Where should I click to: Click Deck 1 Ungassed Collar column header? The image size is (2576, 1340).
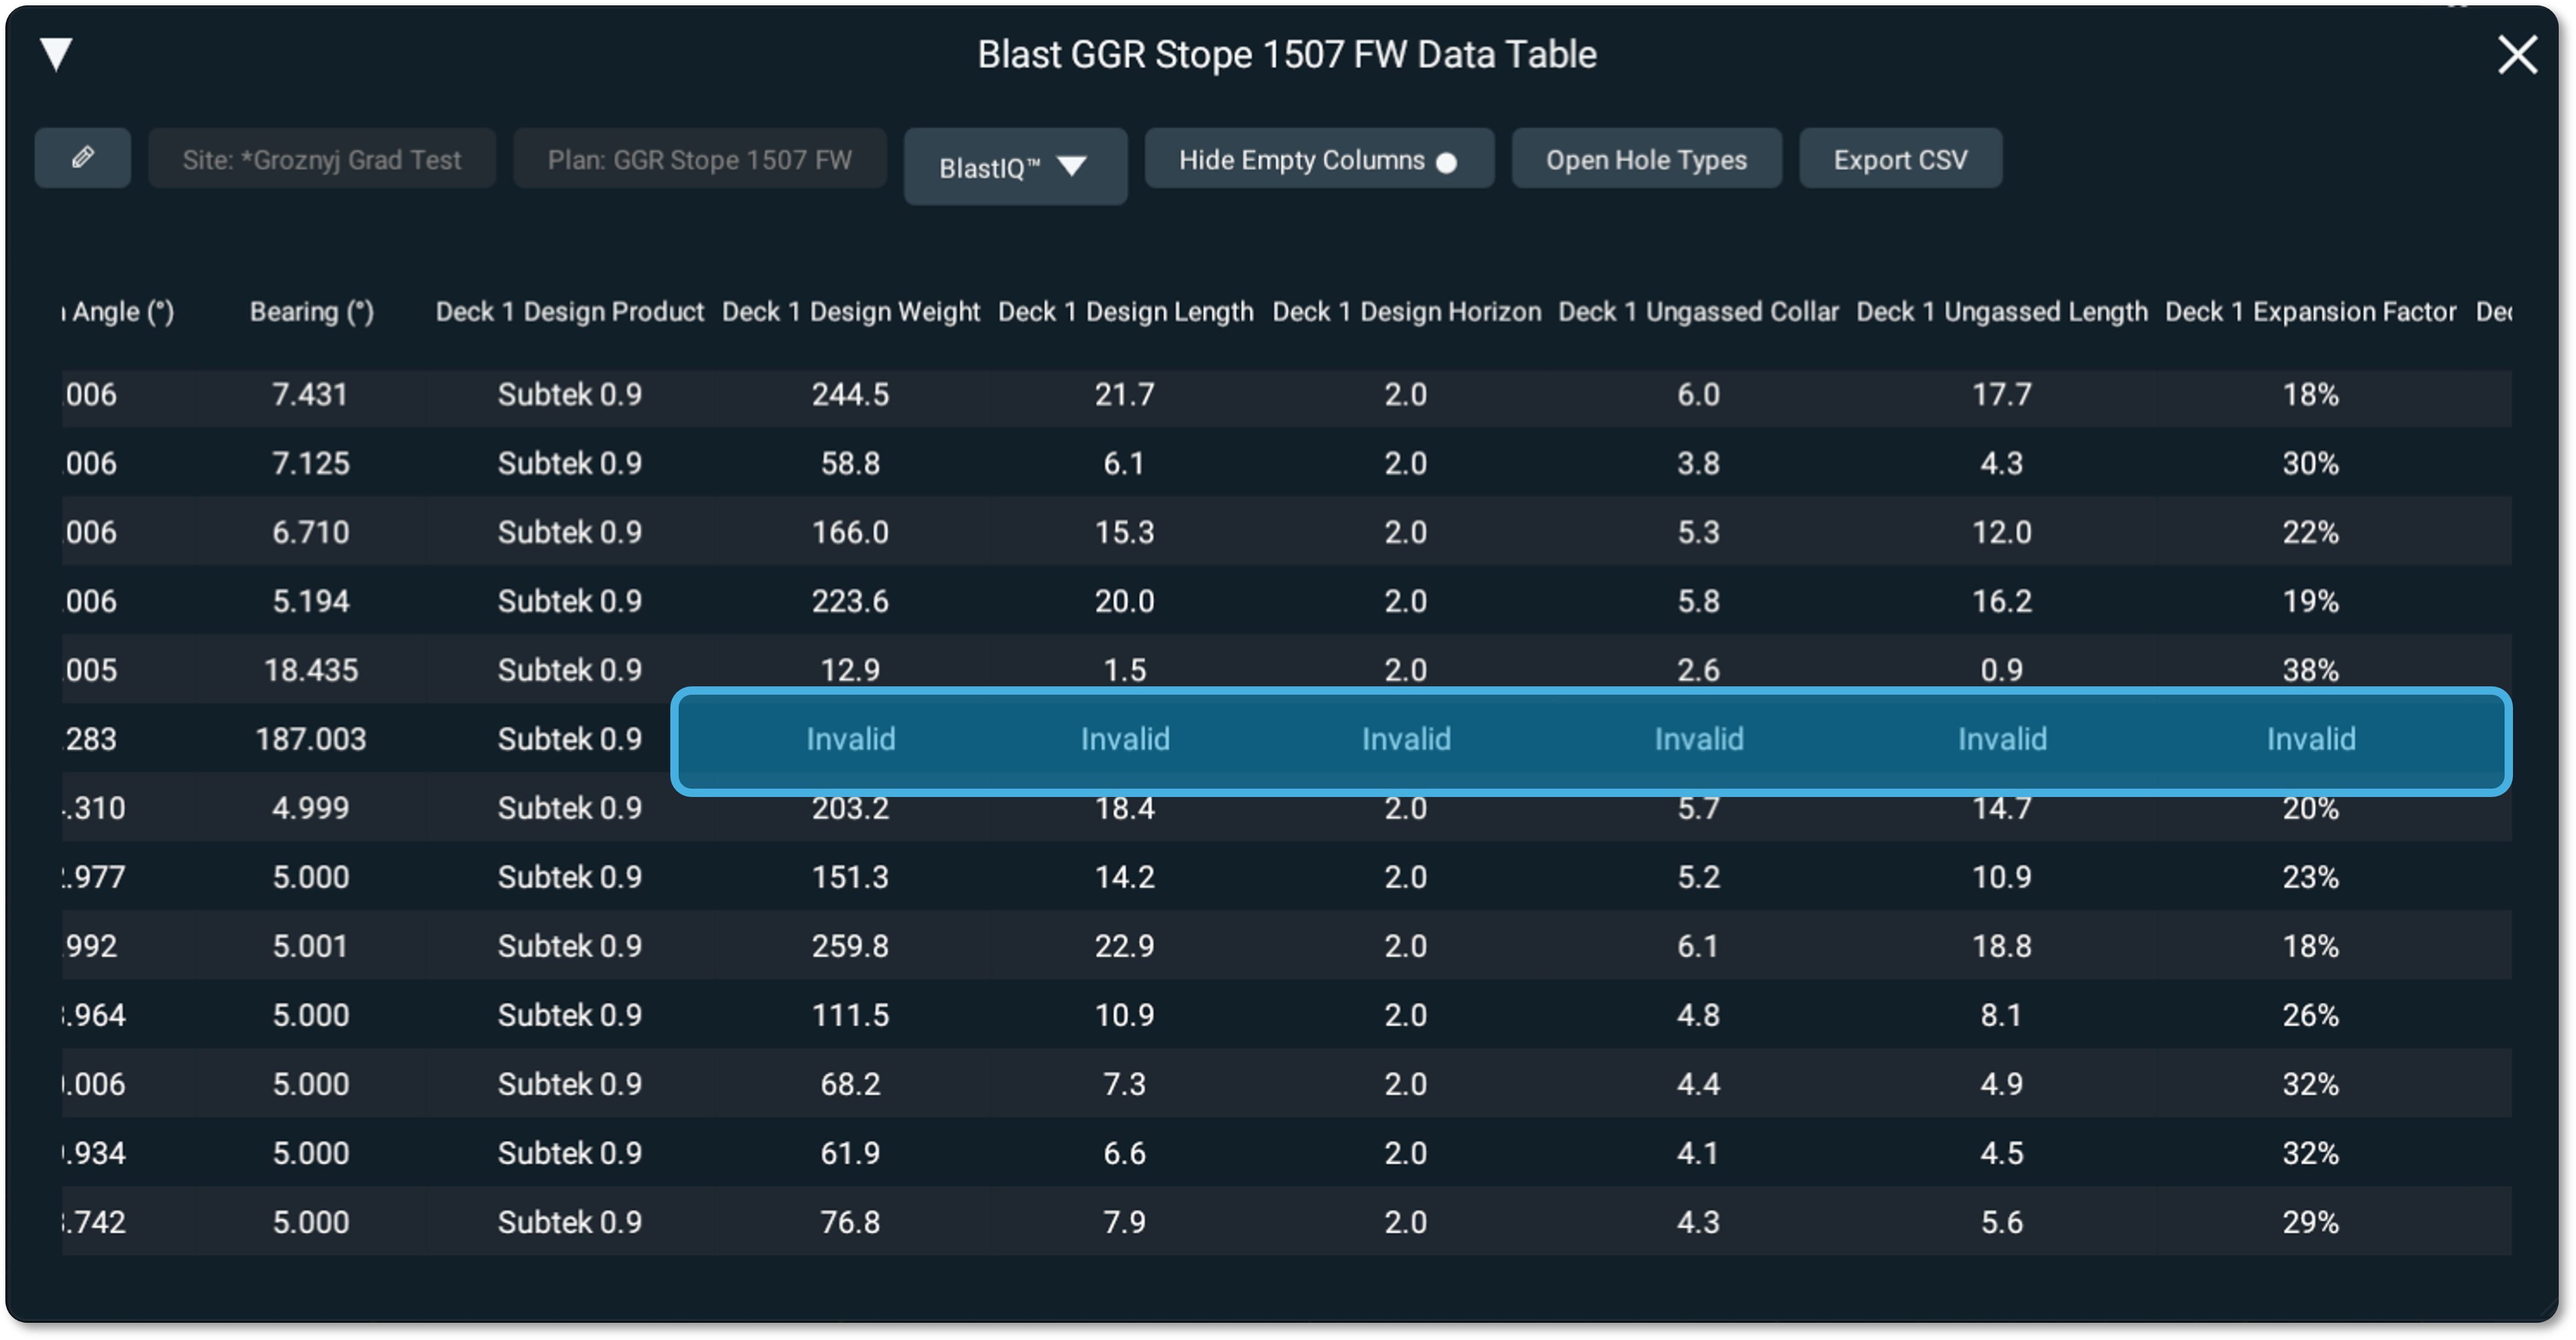[1698, 312]
